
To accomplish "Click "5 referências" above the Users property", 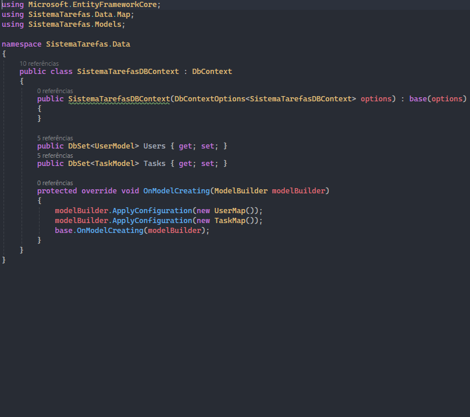I will (x=55, y=138).
